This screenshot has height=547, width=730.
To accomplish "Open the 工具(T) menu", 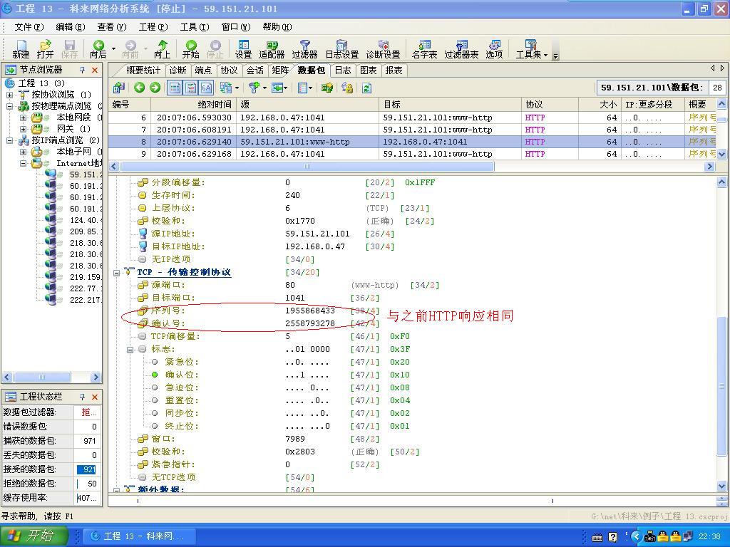I will (x=194, y=27).
